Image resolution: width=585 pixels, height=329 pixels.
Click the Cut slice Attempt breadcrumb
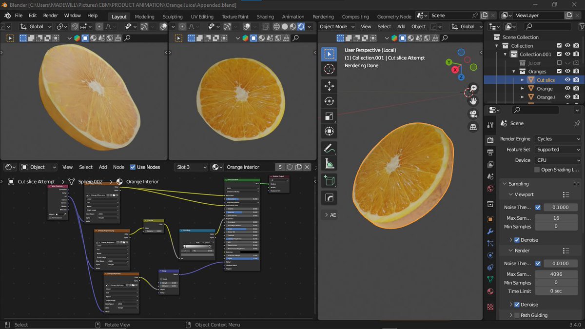37,182
